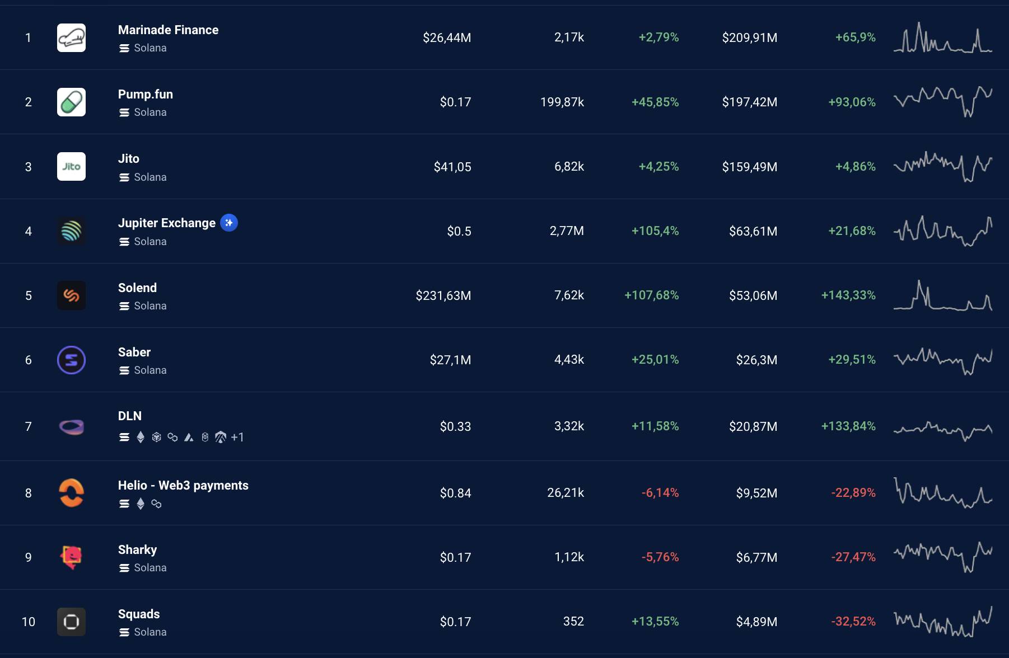Click the Fantom chain icon under DLN
This screenshot has height=658, width=1009.
(x=205, y=437)
